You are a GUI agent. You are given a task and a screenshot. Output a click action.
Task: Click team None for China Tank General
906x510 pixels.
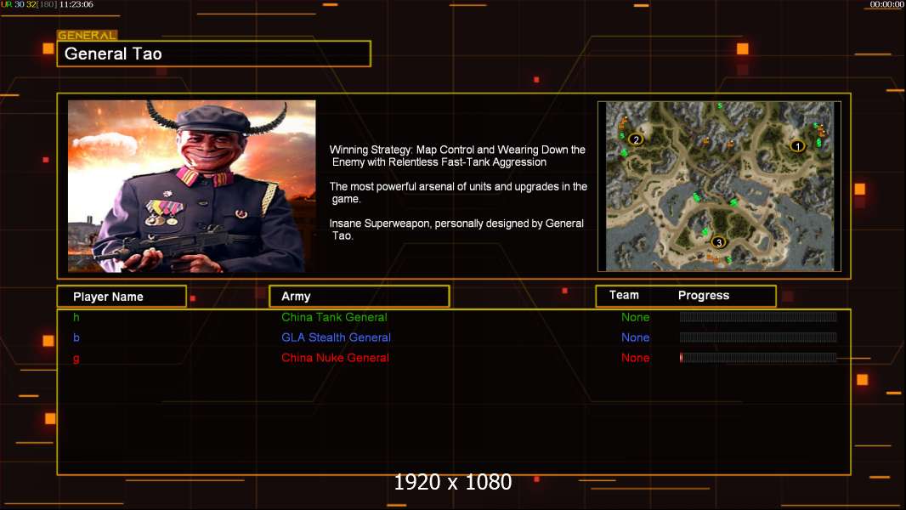click(x=635, y=317)
